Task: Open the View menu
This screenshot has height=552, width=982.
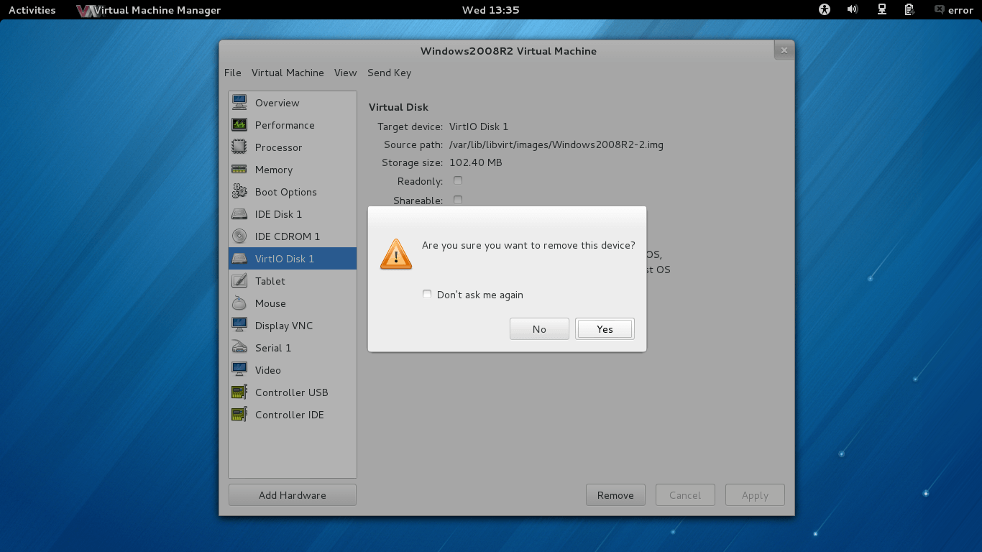Action: pyautogui.click(x=345, y=73)
